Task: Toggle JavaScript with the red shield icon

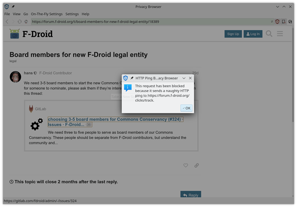Action: 277,22
